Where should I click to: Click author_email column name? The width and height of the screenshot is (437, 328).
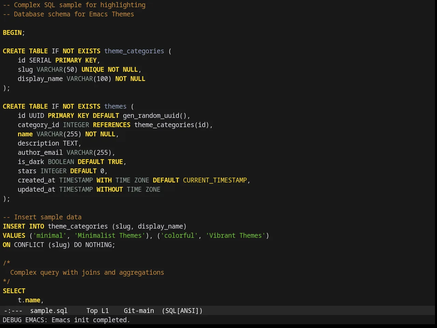click(x=40, y=152)
